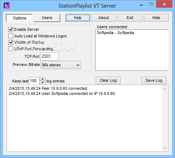Select log line 'User Softpedia connected on IP 10.9.0.60.'
Image resolution: width=175 pixels, height=158 pixels.
pos(62,93)
